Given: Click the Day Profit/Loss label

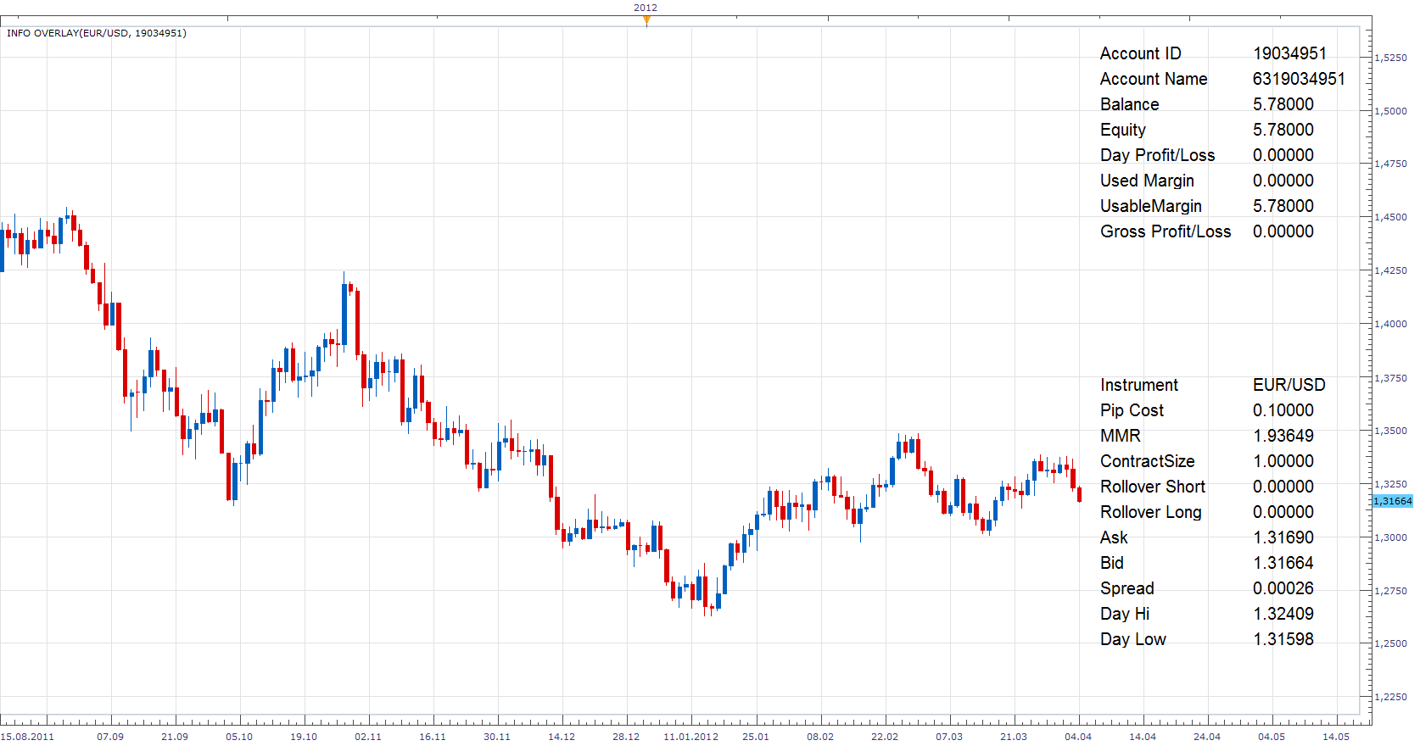Looking at the screenshot, I should coord(1157,155).
